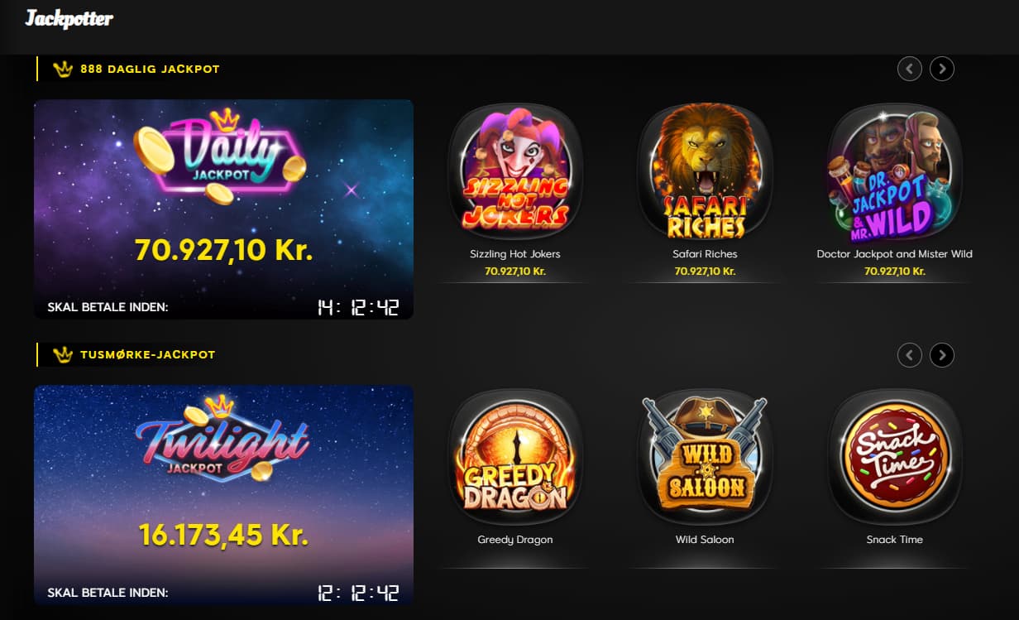Viewport: 1019px width, 620px height.
Task: Show previous games in Tusmørke-Jackpot row
Action: click(x=910, y=355)
